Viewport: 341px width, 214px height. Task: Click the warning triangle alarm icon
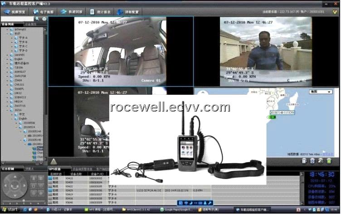click(x=54, y=161)
